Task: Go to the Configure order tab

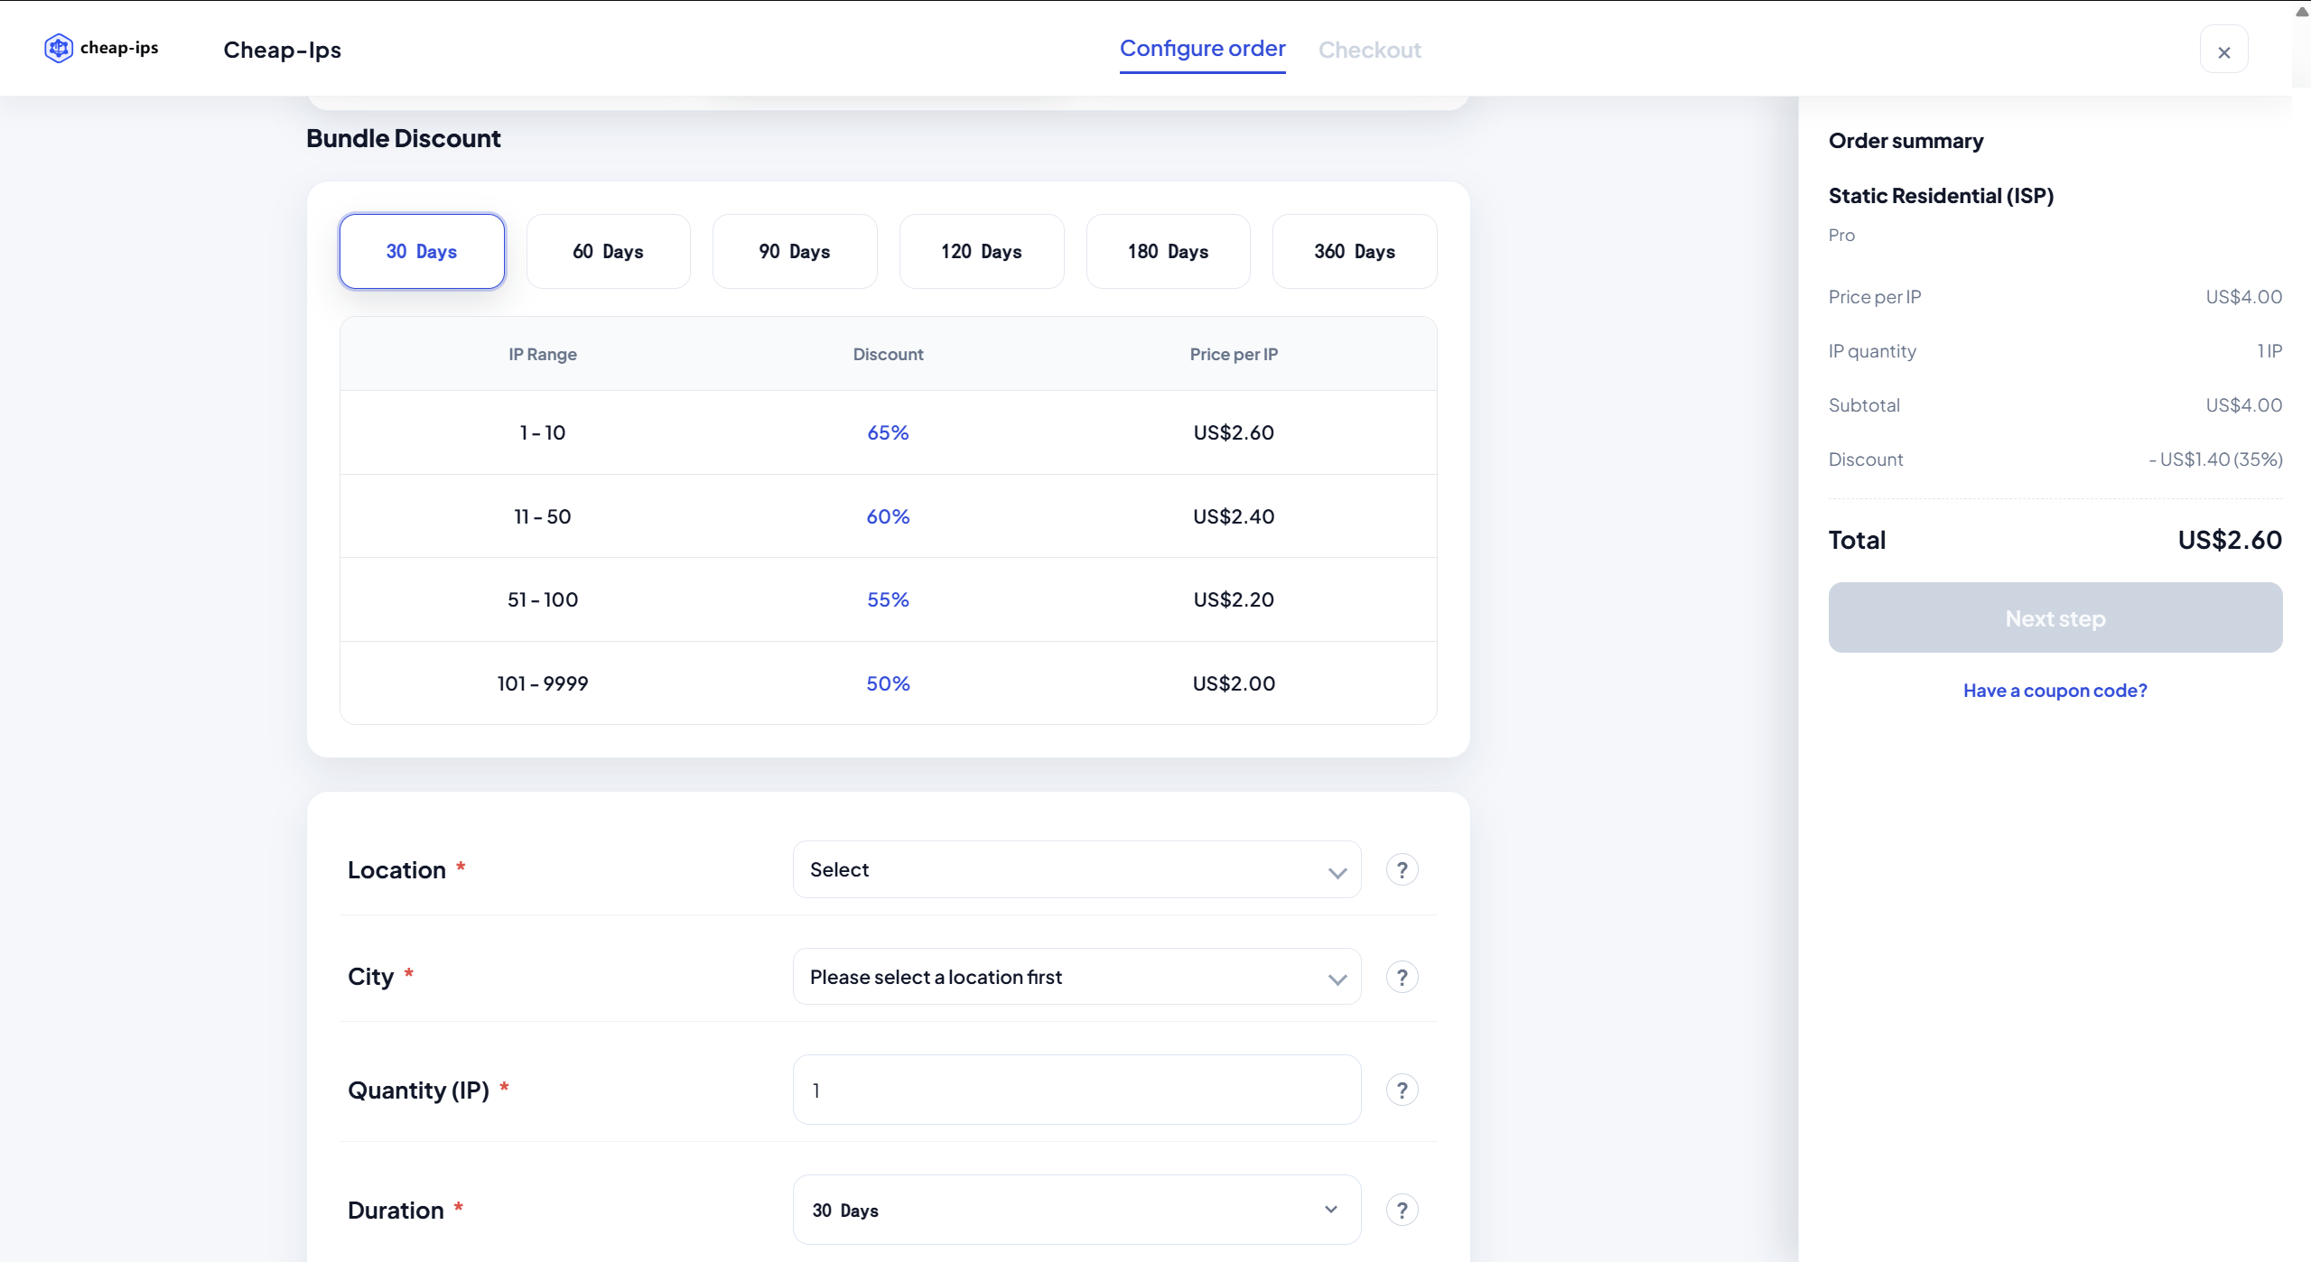Action: 1202,49
